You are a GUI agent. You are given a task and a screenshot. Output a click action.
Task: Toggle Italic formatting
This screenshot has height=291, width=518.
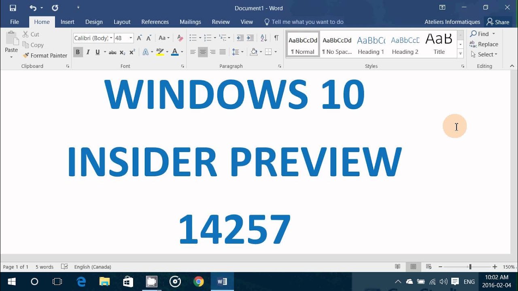(x=88, y=52)
